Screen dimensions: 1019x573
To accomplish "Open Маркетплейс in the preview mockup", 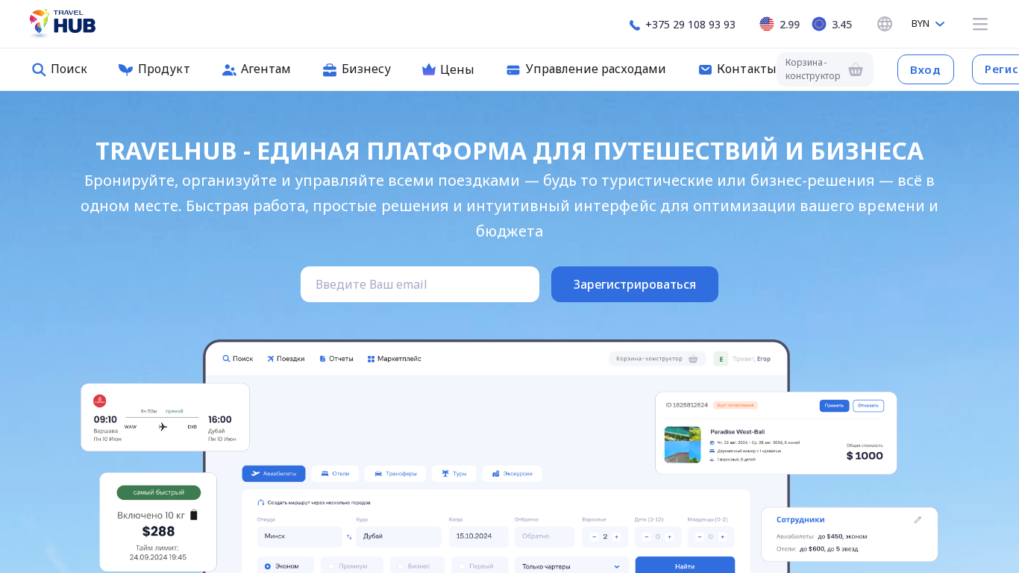I will click(395, 359).
